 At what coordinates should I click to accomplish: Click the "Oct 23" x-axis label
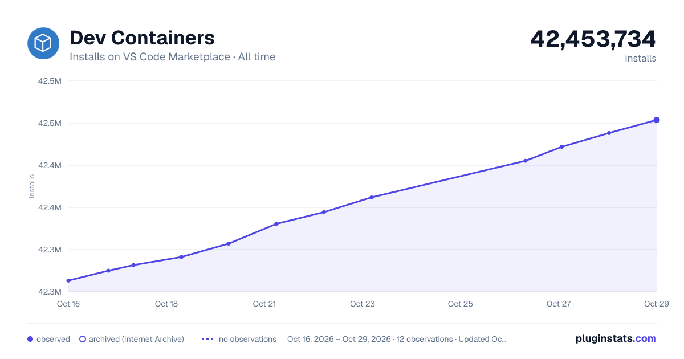(363, 304)
